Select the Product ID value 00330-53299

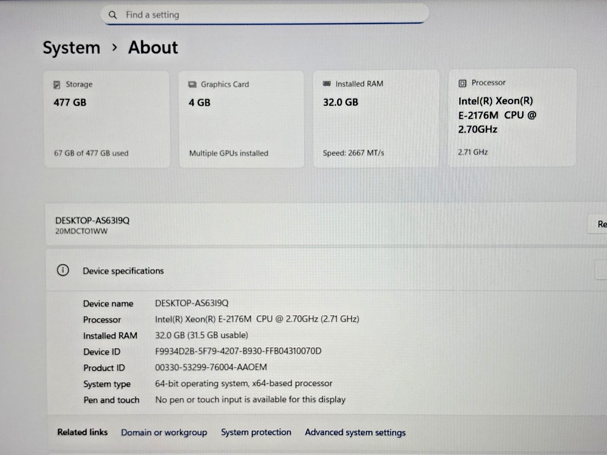[211, 367]
